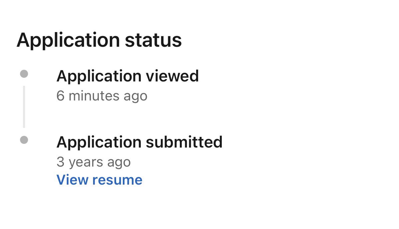Click the word status in the heading
This screenshot has height=229, width=399.
153,40
